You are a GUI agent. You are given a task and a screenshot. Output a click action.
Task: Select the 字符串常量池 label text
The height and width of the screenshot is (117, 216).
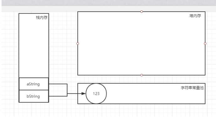pyautogui.click(x=192, y=88)
